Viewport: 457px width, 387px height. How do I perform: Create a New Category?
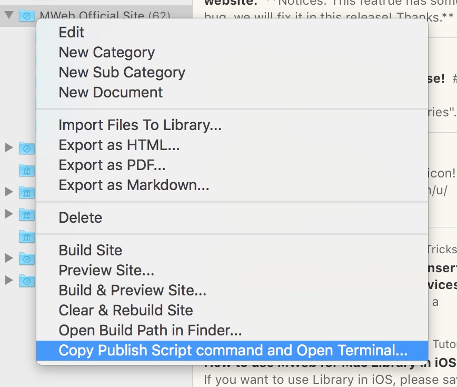[106, 52]
